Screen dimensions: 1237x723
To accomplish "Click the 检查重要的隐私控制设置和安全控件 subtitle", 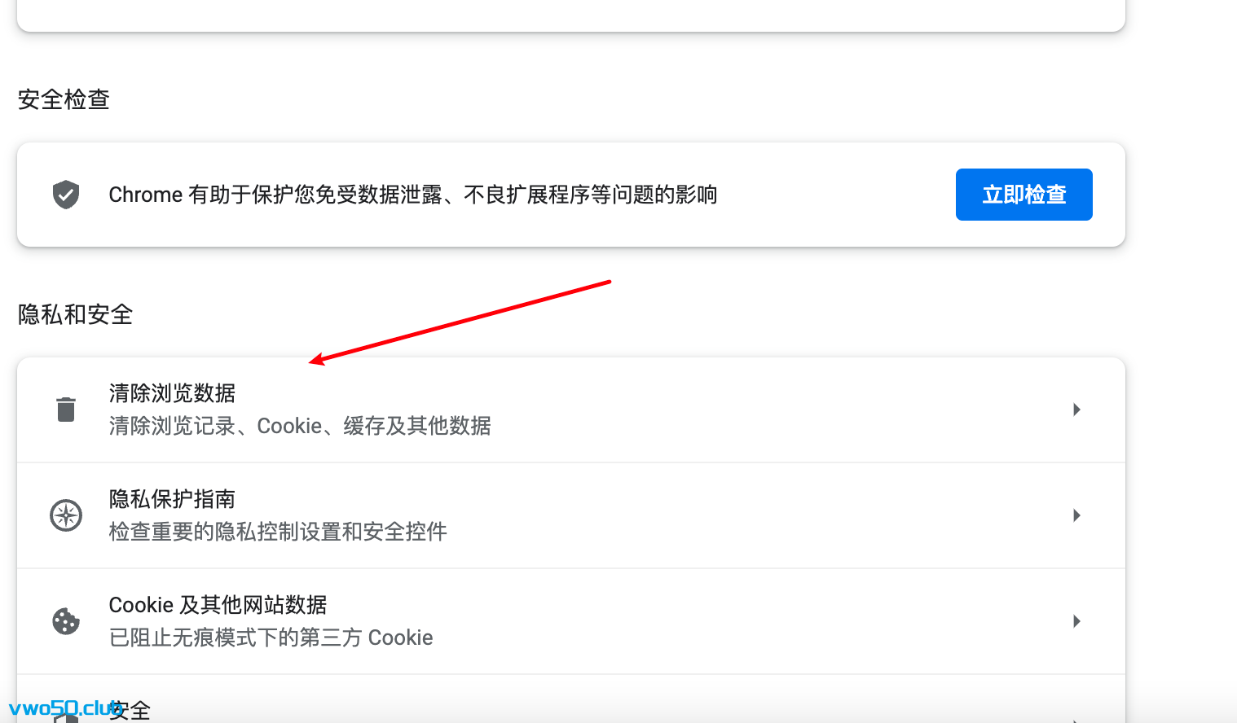I will click(x=278, y=532).
